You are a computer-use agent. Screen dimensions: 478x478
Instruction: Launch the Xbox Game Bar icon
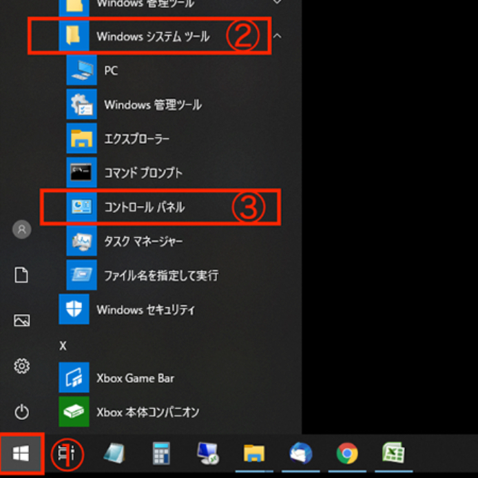point(74,377)
